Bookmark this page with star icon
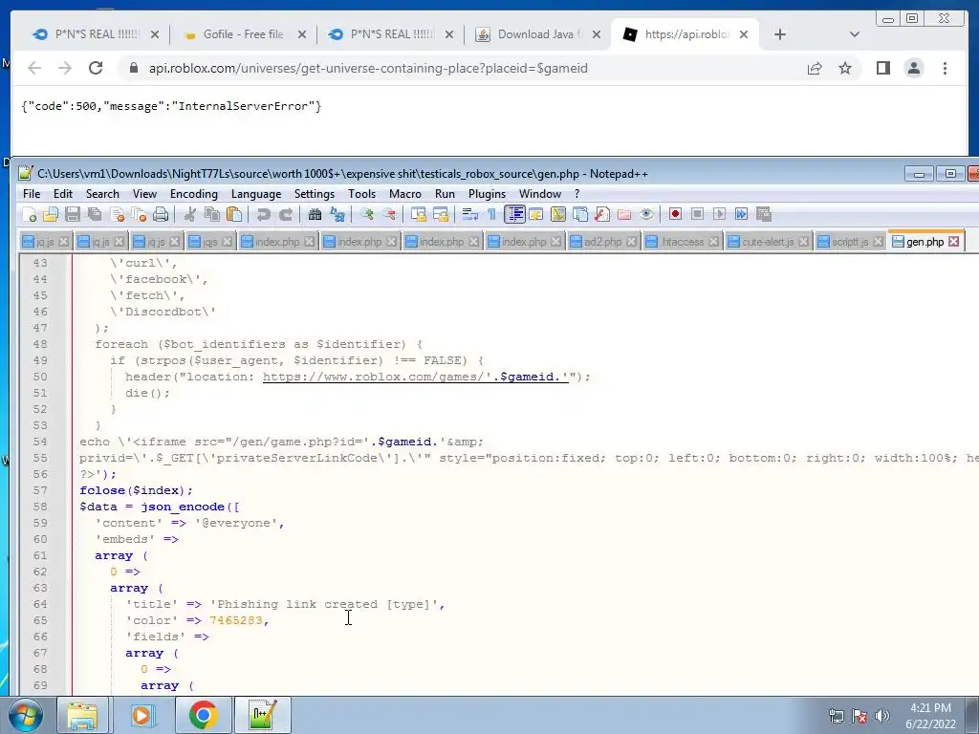This screenshot has width=979, height=734. pyautogui.click(x=845, y=68)
